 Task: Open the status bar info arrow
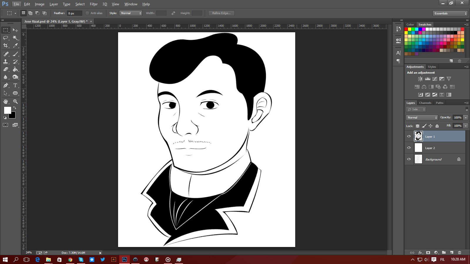coord(100,253)
